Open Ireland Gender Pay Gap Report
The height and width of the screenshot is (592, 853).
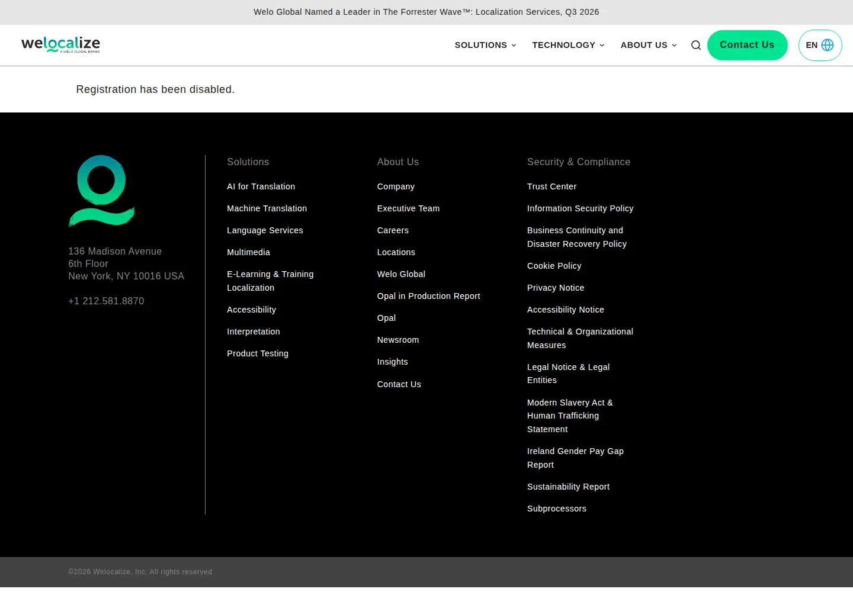point(576,458)
